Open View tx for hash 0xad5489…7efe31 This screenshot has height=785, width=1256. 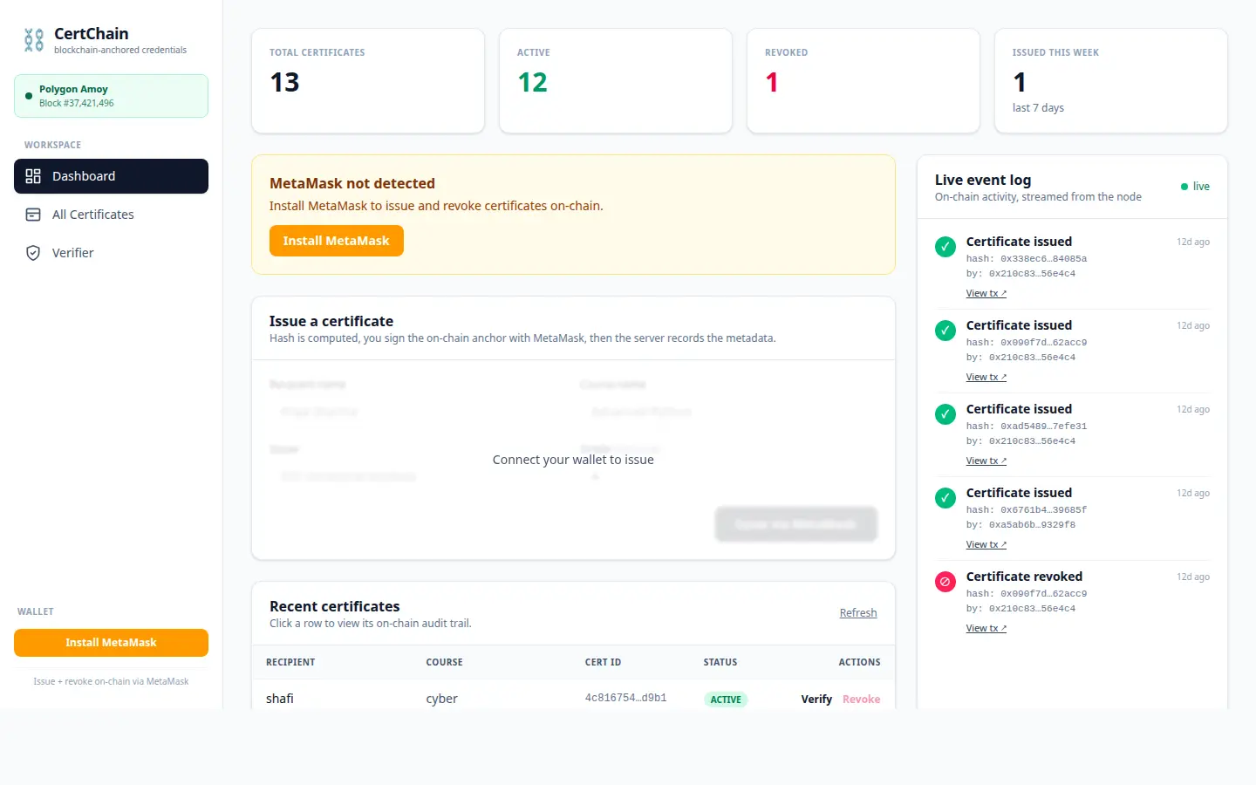[986, 461]
